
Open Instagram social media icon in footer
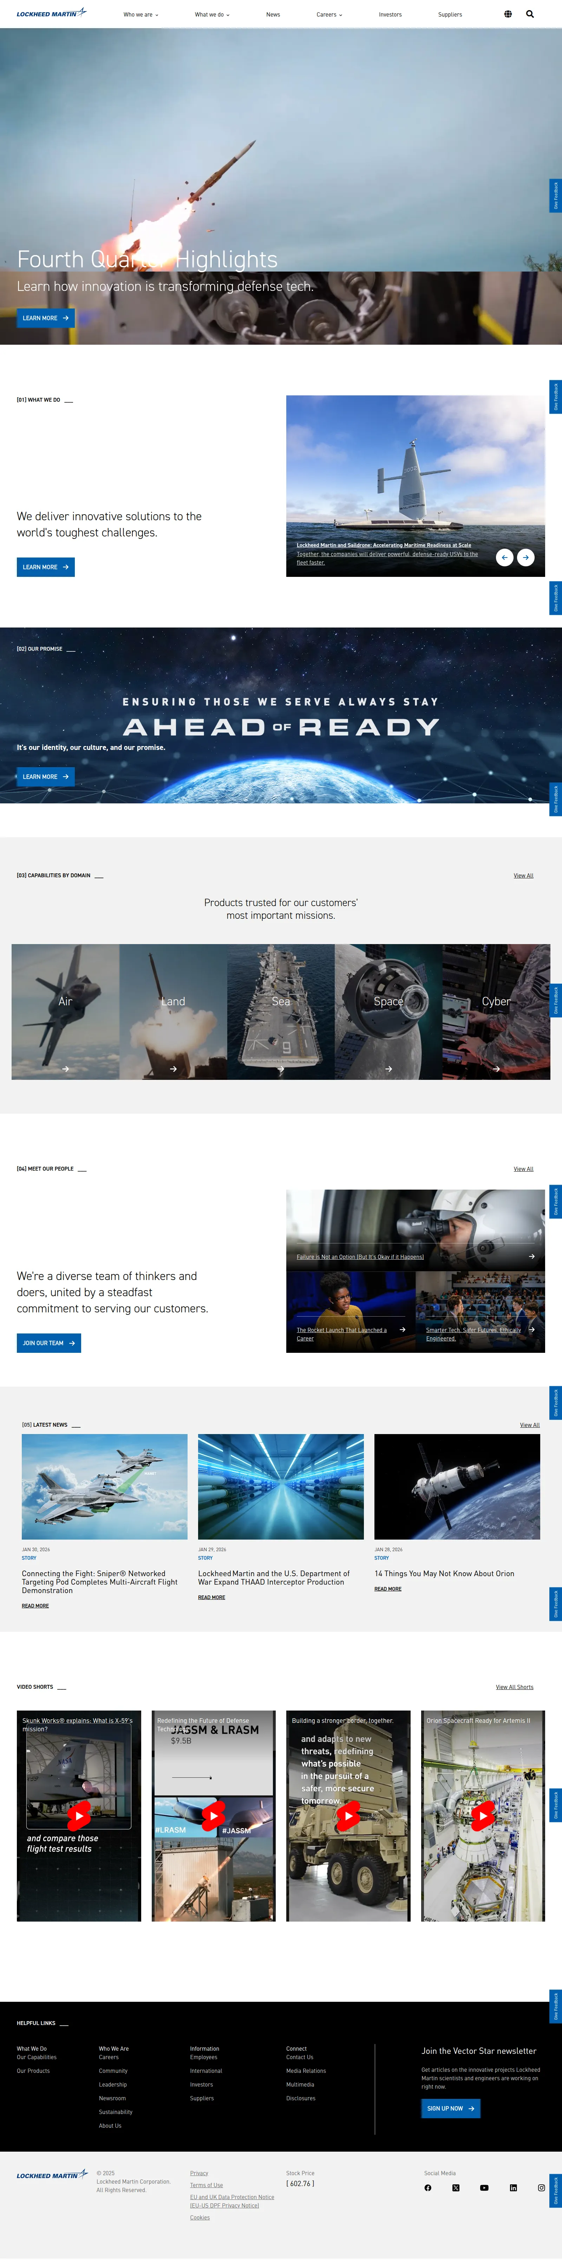pos(541,2188)
